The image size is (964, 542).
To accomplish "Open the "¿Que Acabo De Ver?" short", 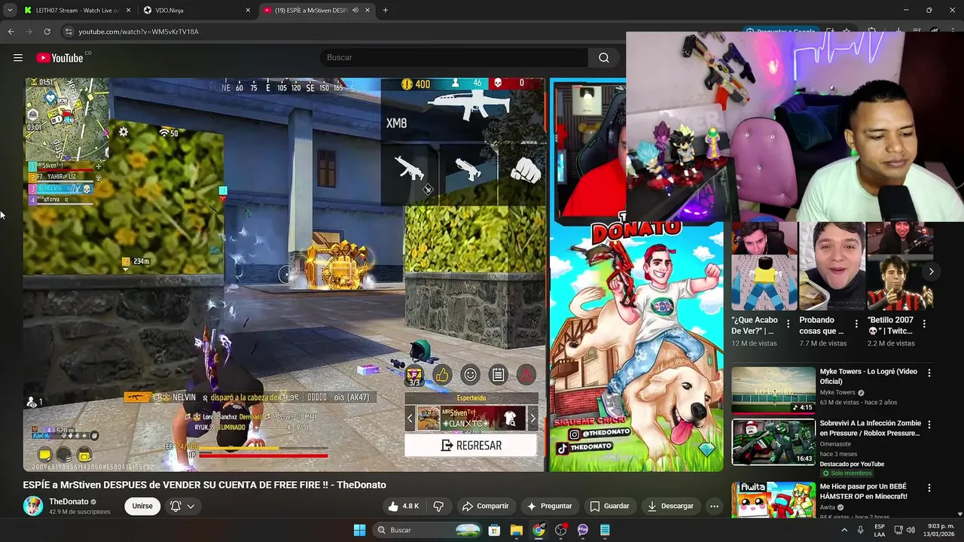I will pyautogui.click(x=763, y=266).
